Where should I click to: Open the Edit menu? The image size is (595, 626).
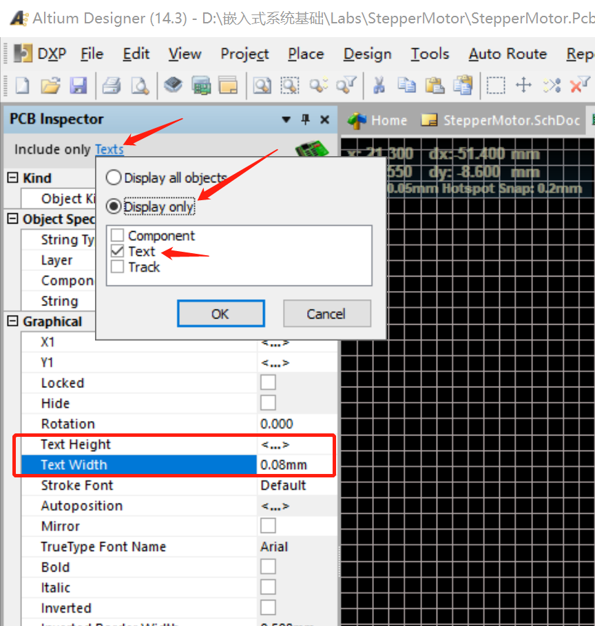(x=136, y=54)
